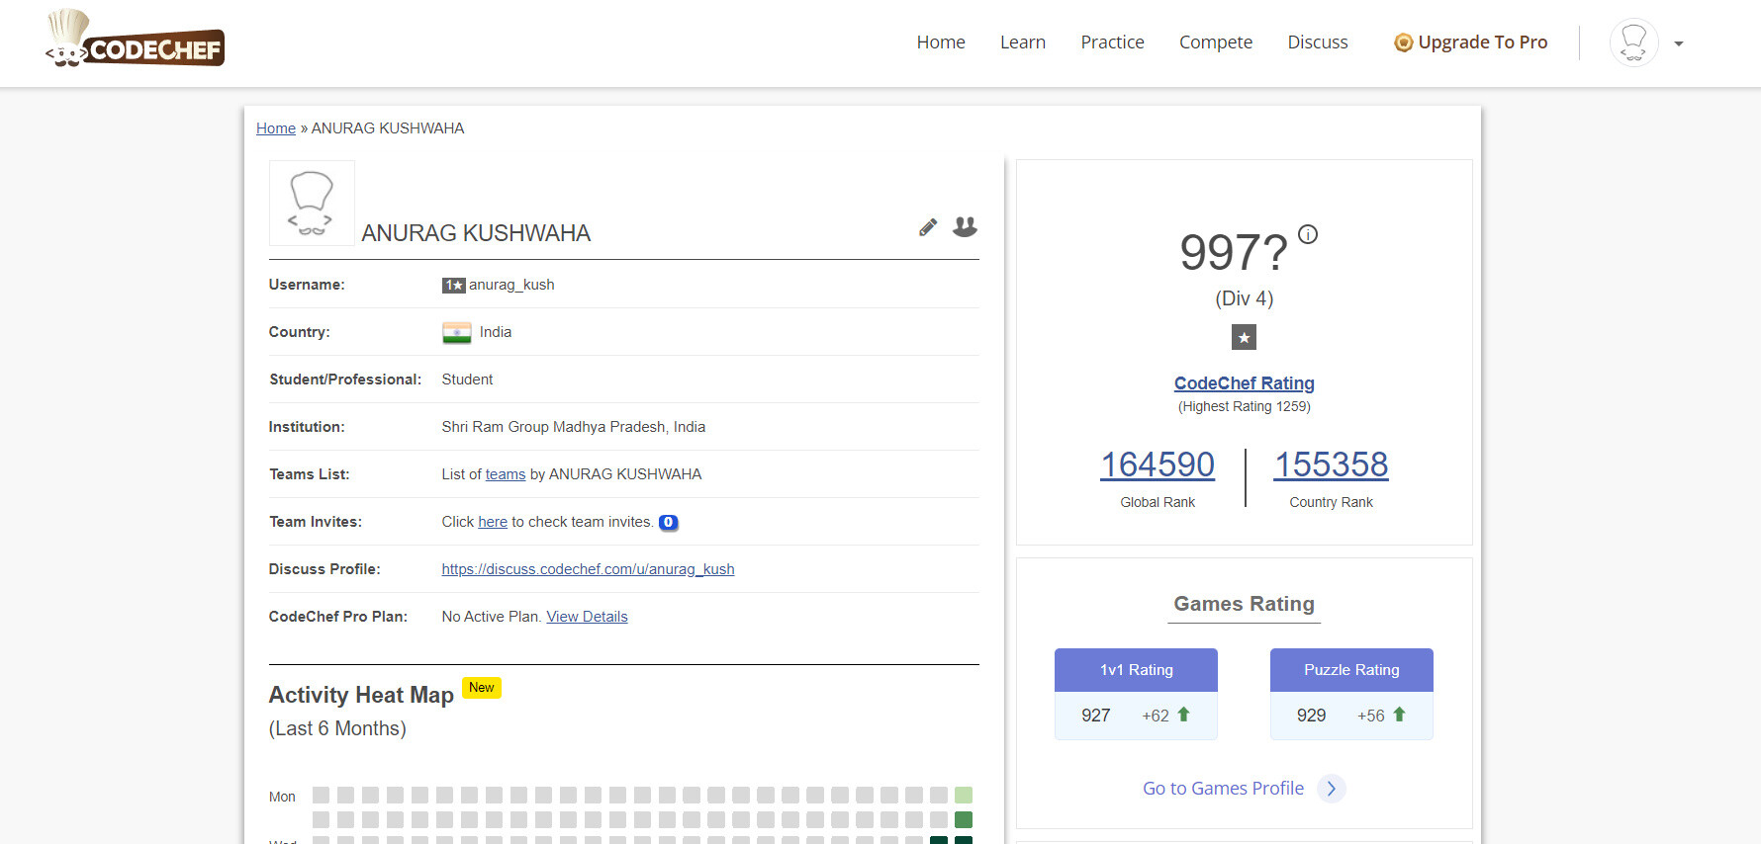The height and width of the screenshot is (844, 1761).
Task: Click the 1v1 Rating green up arrow
Action: coord(1183,715)
